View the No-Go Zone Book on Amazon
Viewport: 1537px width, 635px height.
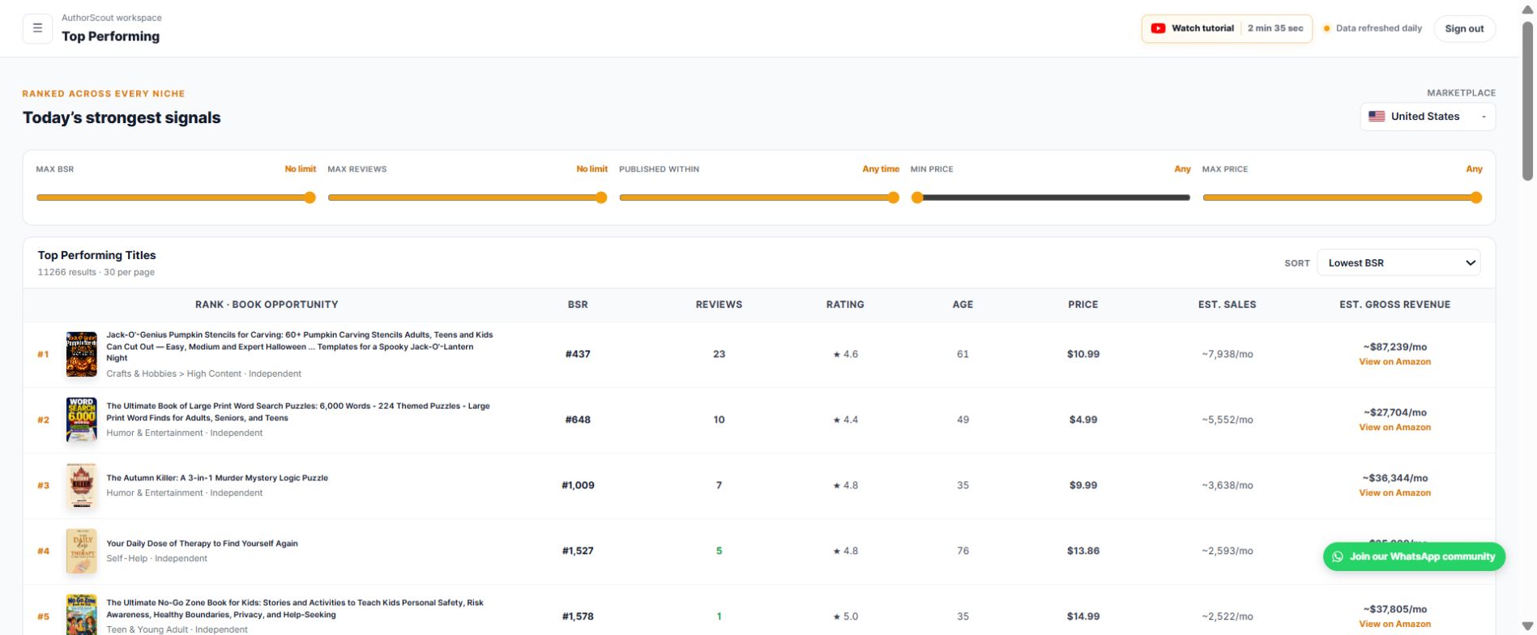coord(1394,624)
